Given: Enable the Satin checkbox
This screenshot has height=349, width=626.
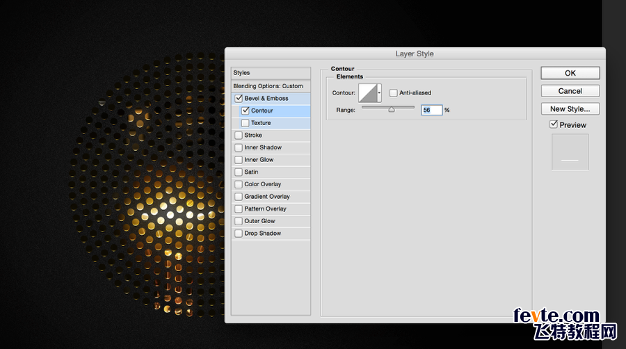Looking at the screenshot, I should tap(239, 172).
